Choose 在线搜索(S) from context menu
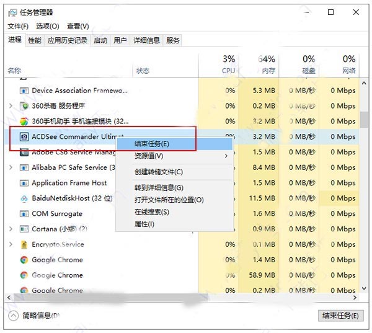The image size is (372, 333). tap(175, 212)
